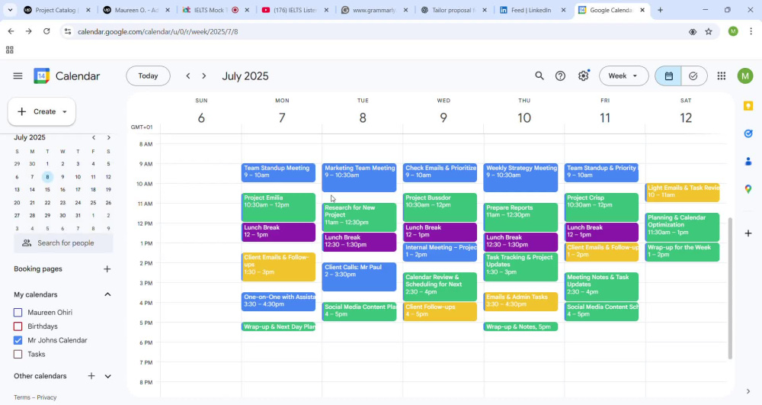The image size is (762, 405).
Task: Collapse the My calendars section
Action: 107,294
